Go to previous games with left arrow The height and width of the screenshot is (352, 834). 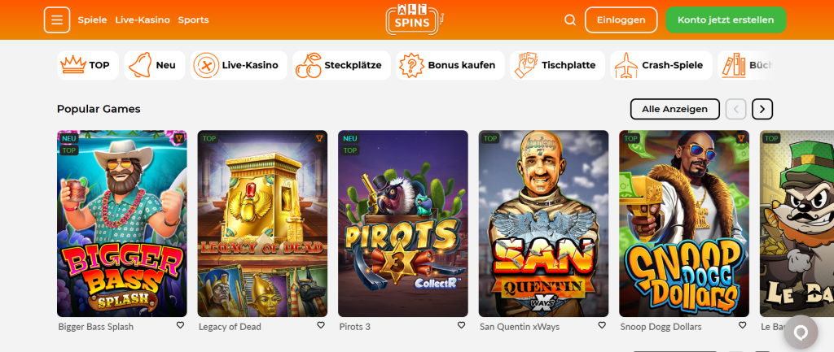coord(736,110)
